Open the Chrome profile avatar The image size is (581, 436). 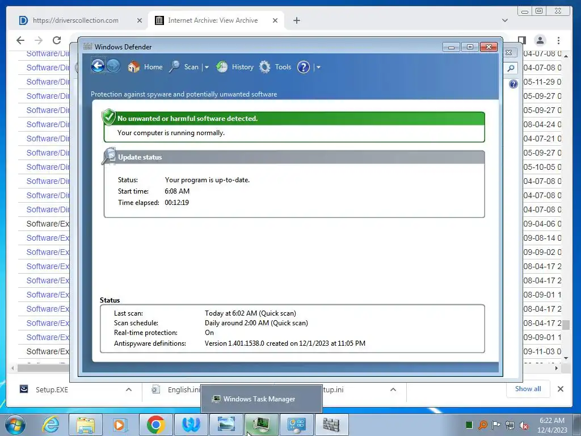(540, 40)
